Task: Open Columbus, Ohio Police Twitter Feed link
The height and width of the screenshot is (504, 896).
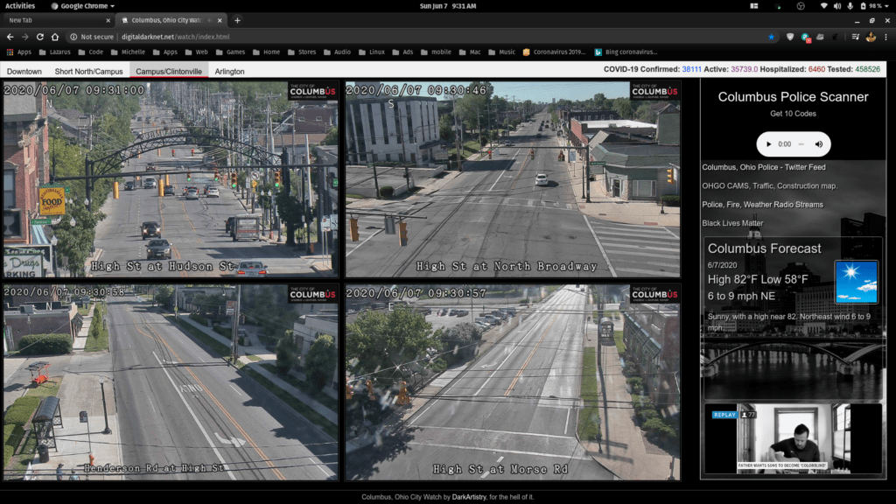Action: click(x=763, y=167)
